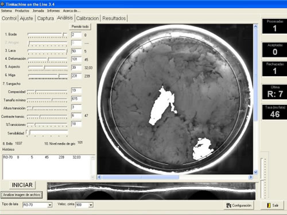Adjust the Compacidad slider
Viewport: 287px width, 215px height.
point(47,92)
